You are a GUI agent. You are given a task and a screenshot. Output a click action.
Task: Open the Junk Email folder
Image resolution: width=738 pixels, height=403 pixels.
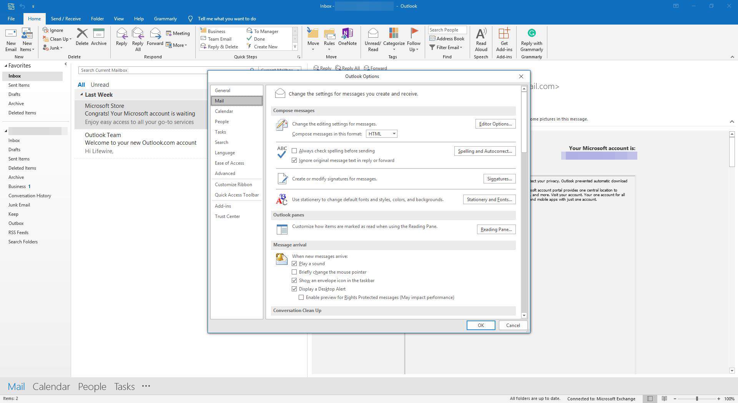19,205
